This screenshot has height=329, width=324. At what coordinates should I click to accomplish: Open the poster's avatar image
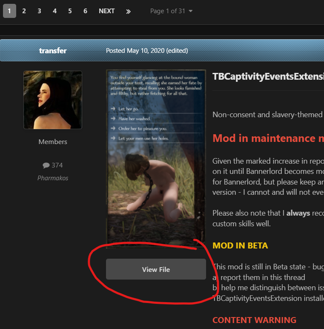[x=53, y=100]
